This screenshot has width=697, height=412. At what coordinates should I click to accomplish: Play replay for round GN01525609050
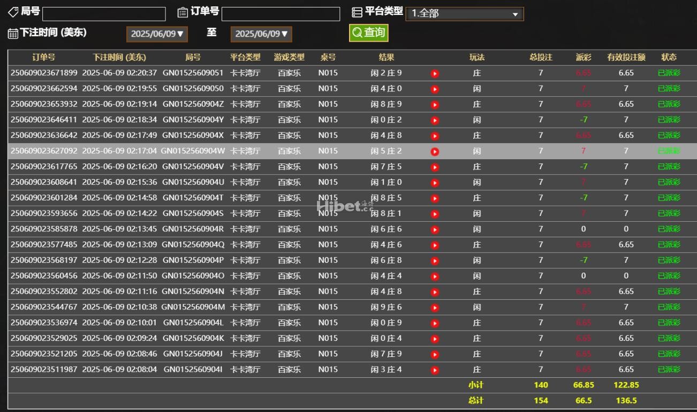435,89
